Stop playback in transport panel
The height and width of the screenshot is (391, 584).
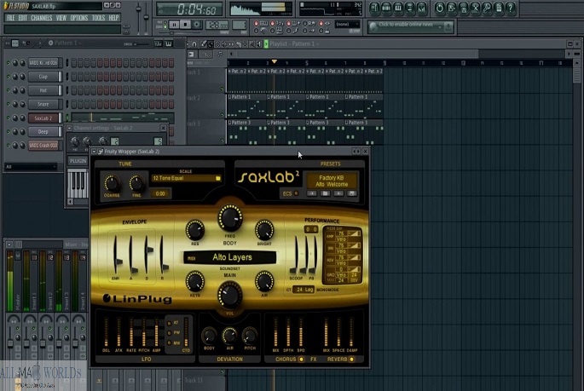coord(185,25)
